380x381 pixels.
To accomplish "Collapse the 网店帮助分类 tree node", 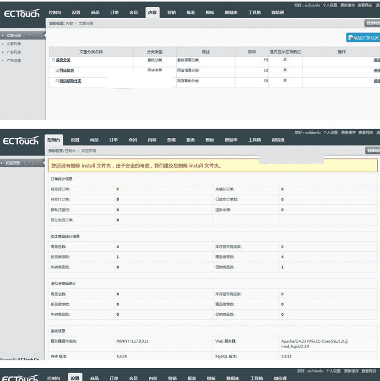I will [57, 81].
